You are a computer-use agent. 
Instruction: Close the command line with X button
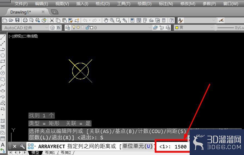point(15,146)
